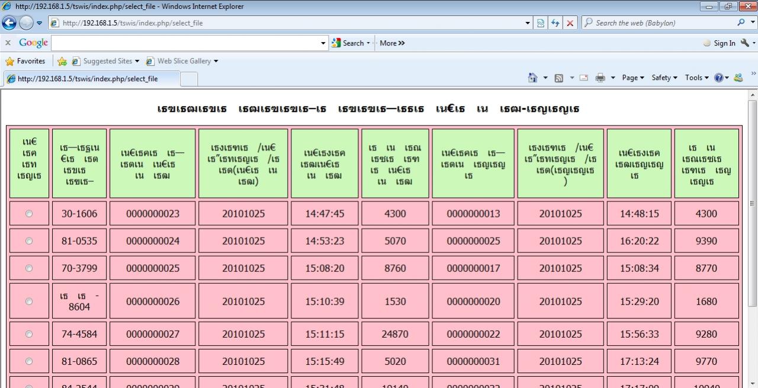Expand the Google Search button dropdown
The image size is (758, 388).
coord(368,43)
